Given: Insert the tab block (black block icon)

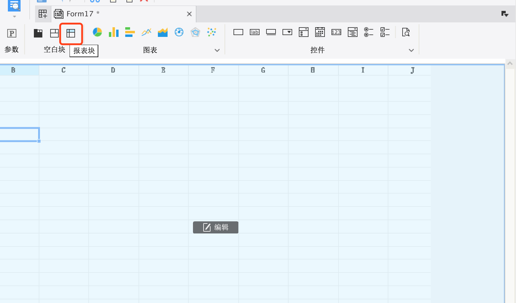Looking at the screenshot, I should coord(38,33).
